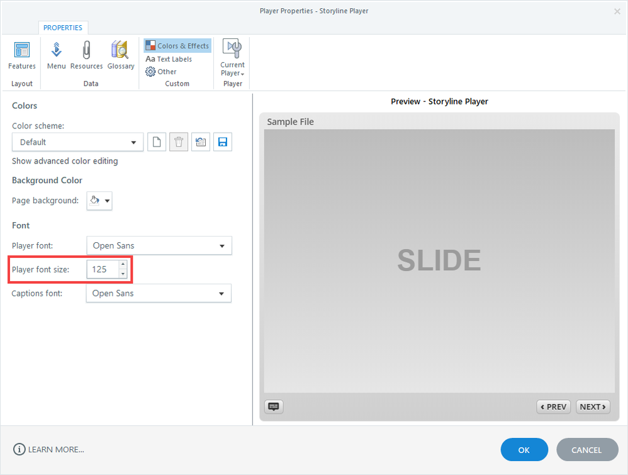Screen dimensions: 628x475
Task: Save the color scheme disk icon
Action: tap(223, 142)
